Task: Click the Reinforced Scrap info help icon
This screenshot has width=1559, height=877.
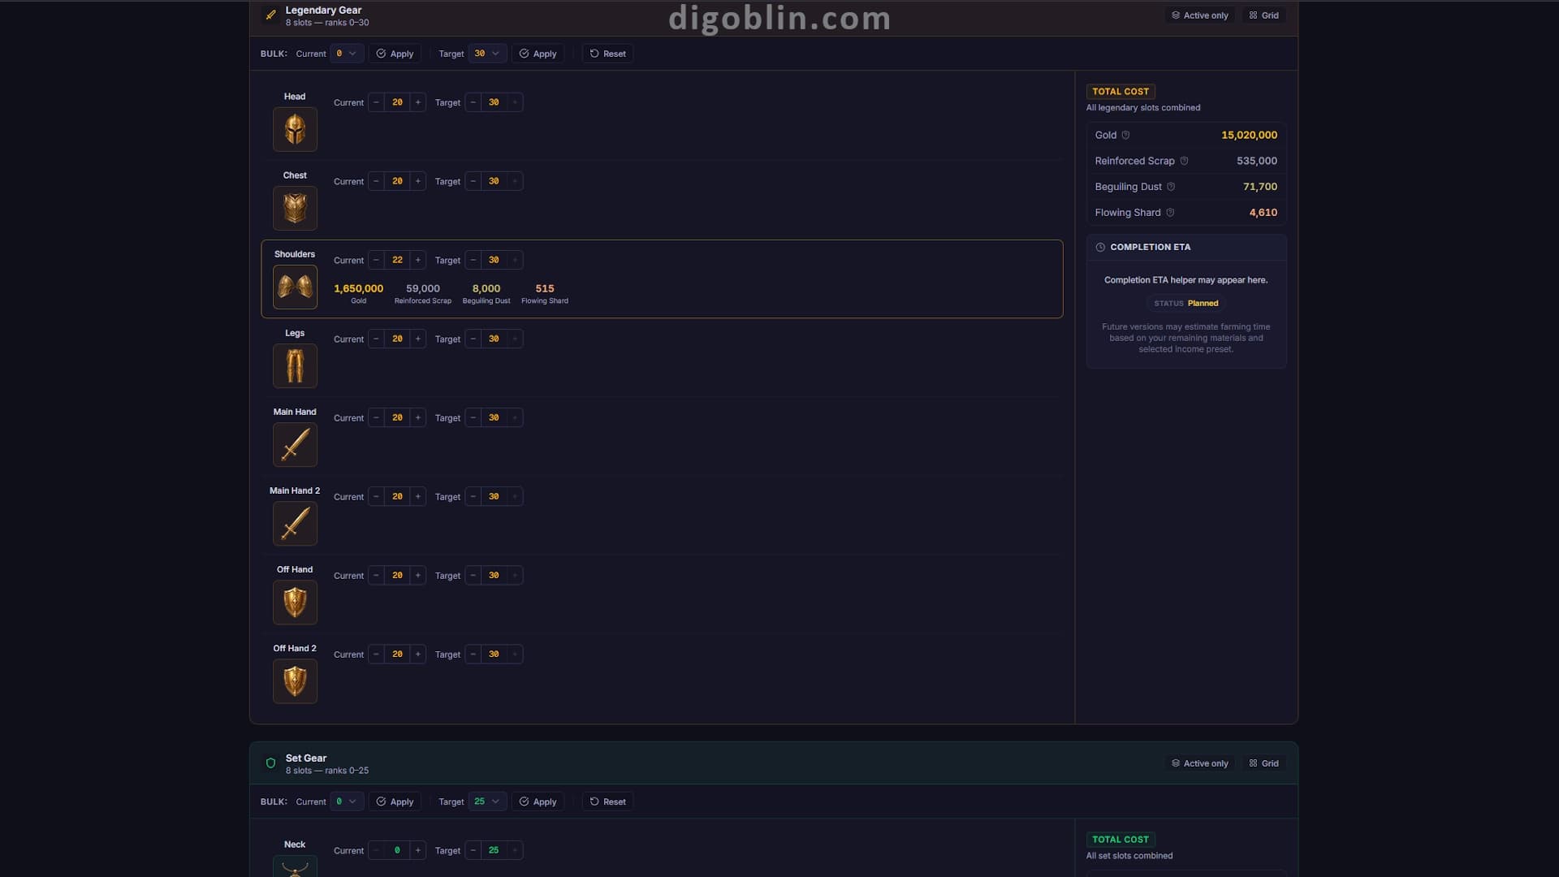Action: (x=1184, y=161)
